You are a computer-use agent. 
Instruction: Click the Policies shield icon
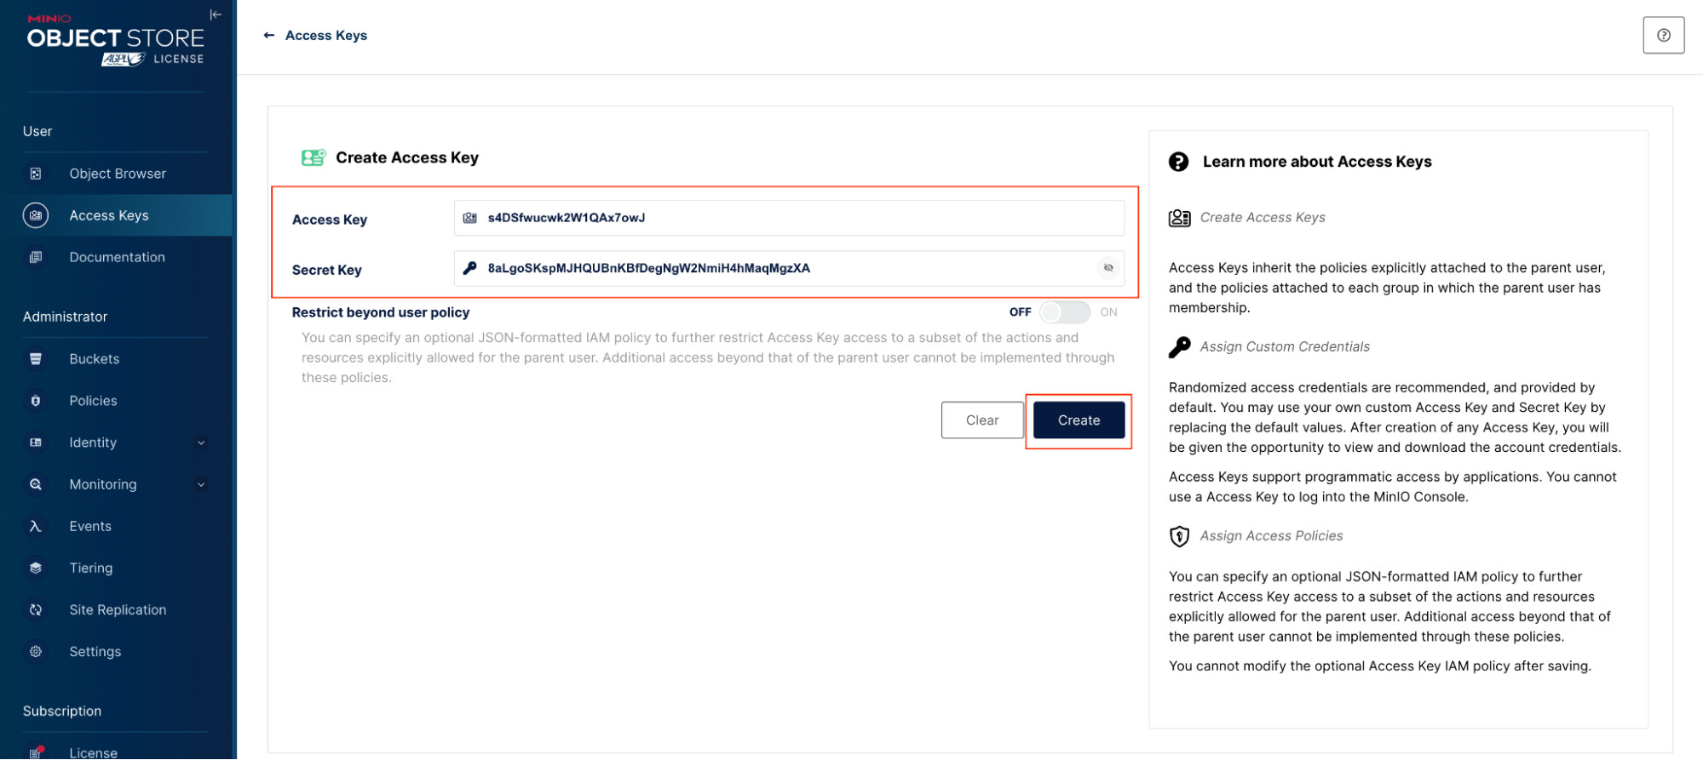point(36,401)
